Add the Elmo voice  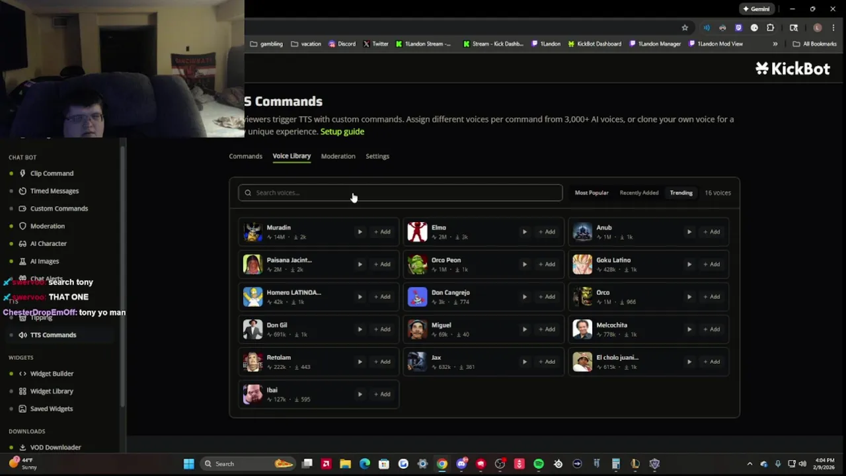547,232
